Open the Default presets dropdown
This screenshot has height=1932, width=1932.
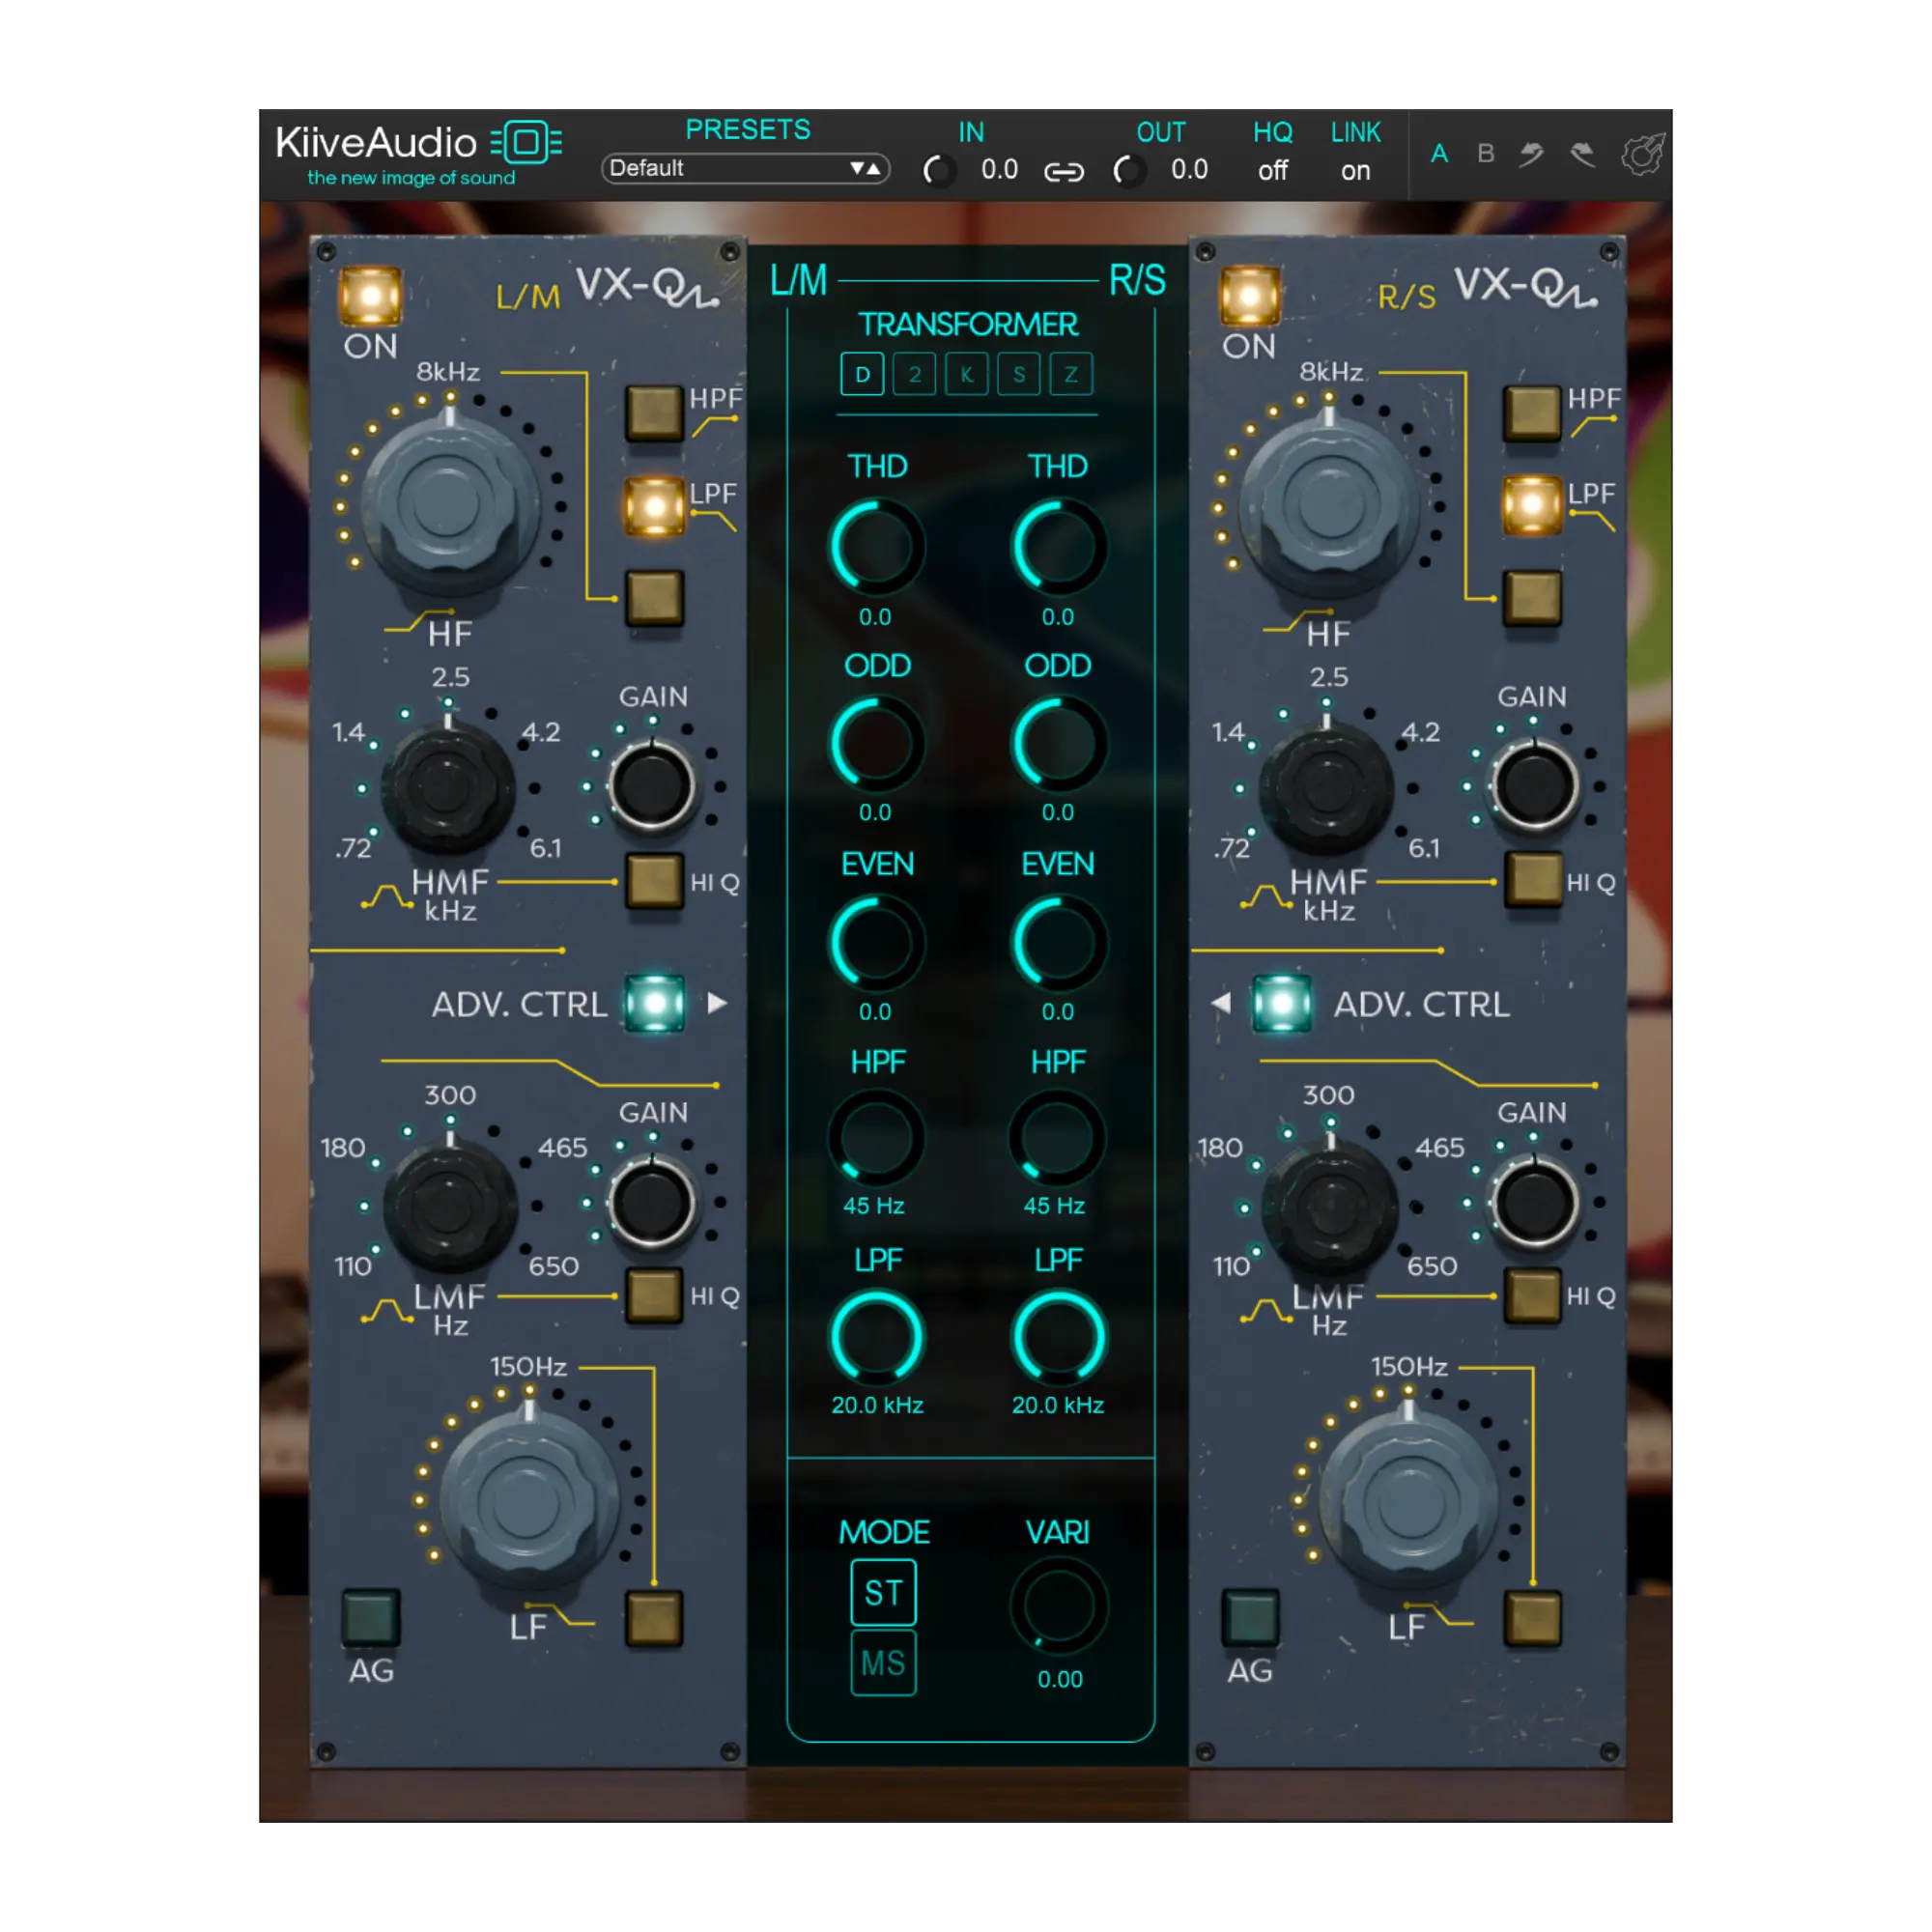point(745,169)
